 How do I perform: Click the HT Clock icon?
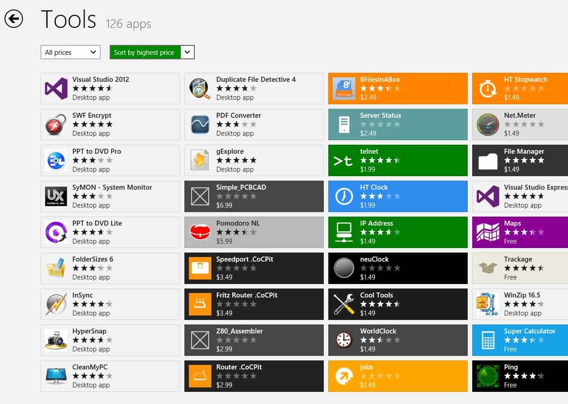pyautogui.click(x=344, y=196)
